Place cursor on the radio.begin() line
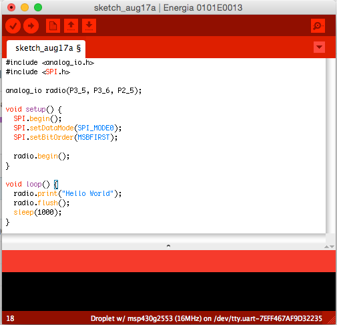Viewport: 337px width, 325px height. click(41, 156)
